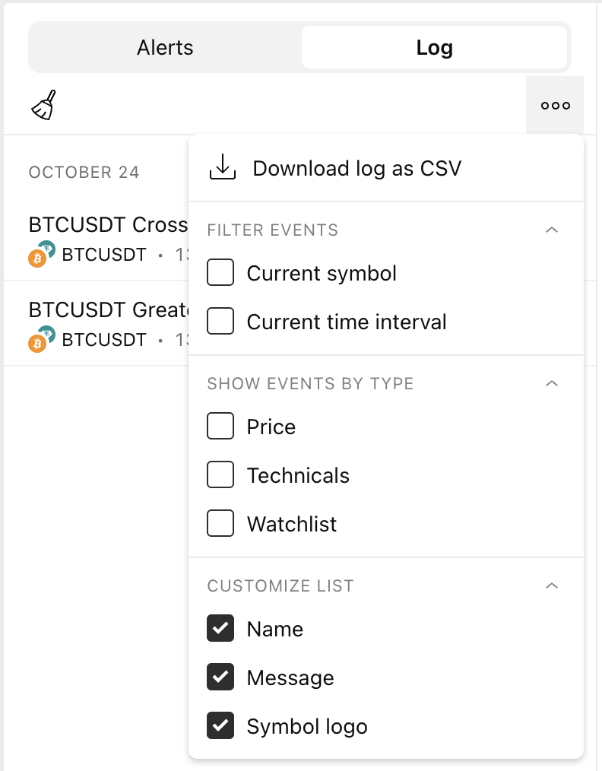Collapse the Show Events By Type section

coord(553,383)
